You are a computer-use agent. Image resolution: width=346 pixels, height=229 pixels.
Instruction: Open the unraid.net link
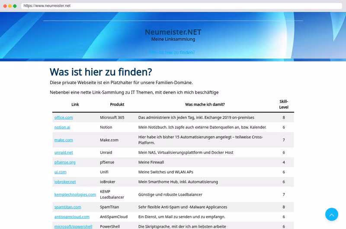click(64, 152)
